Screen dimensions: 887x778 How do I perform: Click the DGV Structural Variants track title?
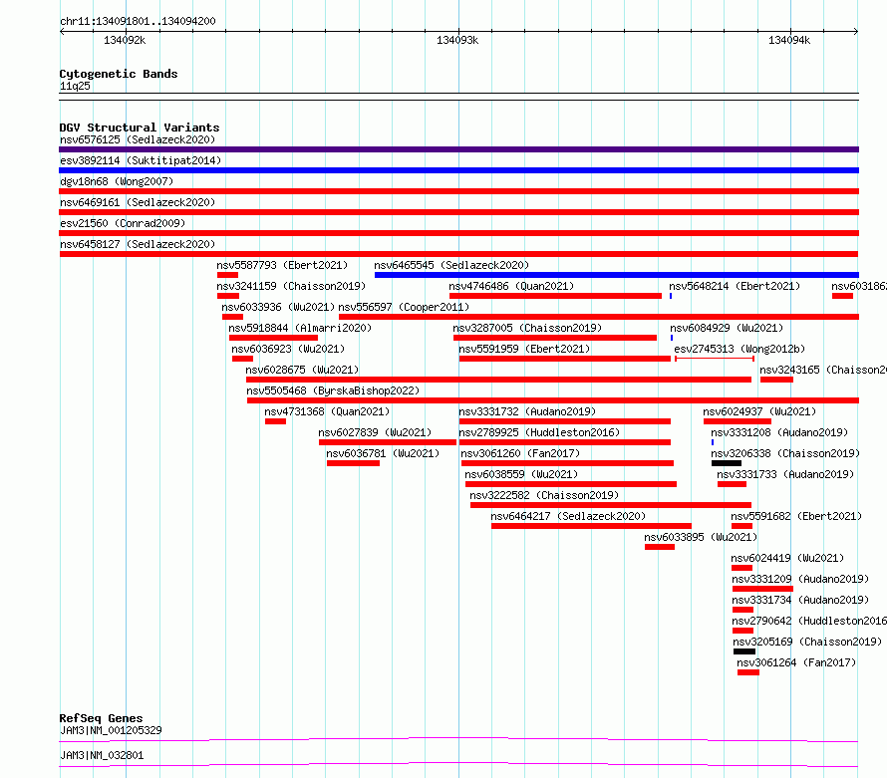[x=140, y=128]
